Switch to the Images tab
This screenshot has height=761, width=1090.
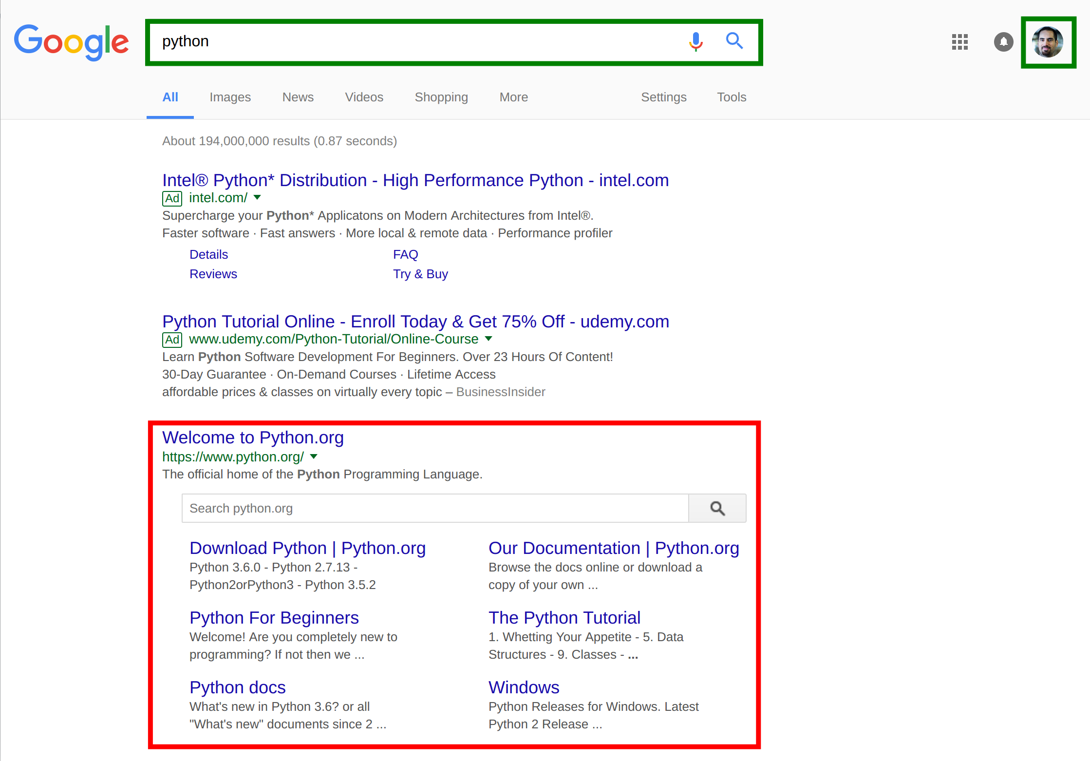[230, 97]
